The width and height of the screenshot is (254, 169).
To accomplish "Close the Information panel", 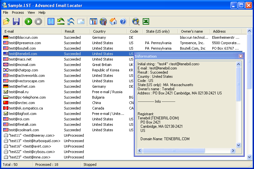I will pyautogui.click(x=241, y=56).
